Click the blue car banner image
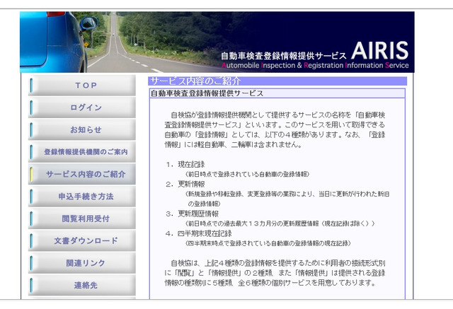Image resolution: width=453 pixels, height=309 pixels. tap(54, 42)
